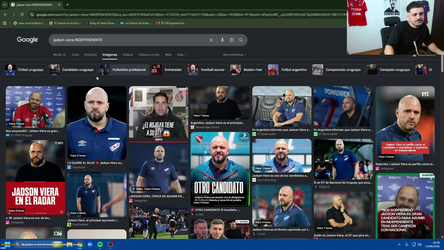
Task: Clear the search box with the X icon
Action: tap(211, 40)
